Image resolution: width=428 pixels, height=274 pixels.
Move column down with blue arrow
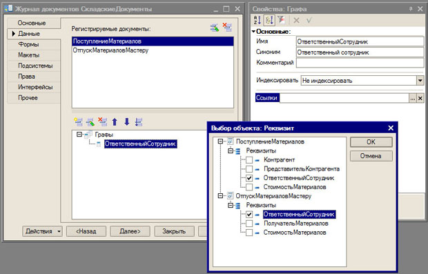coord(126,121)
